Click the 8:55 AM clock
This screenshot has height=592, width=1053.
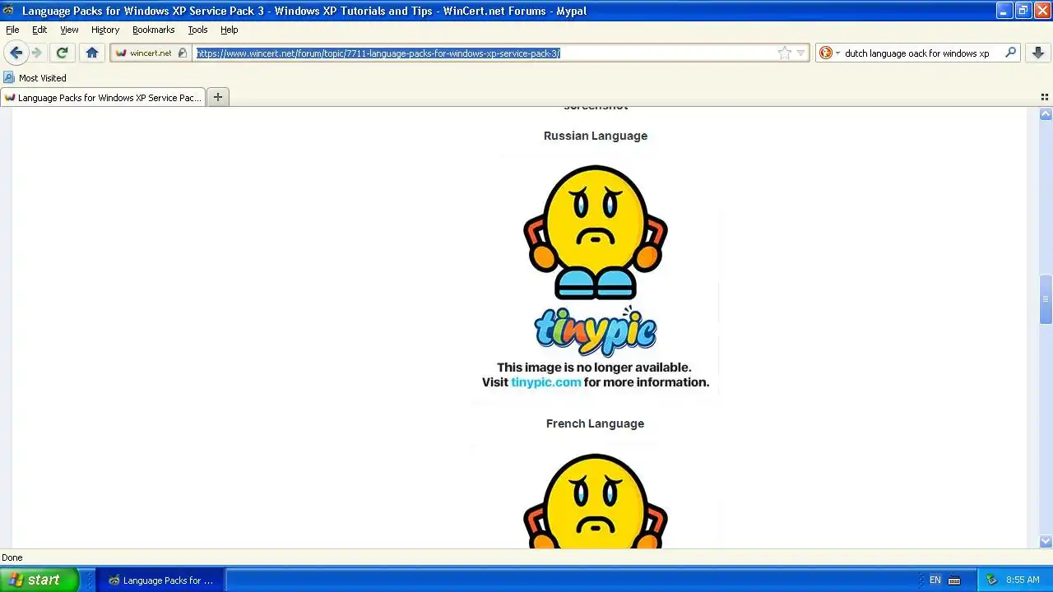pyautogui.click(x=1023, y=580)
